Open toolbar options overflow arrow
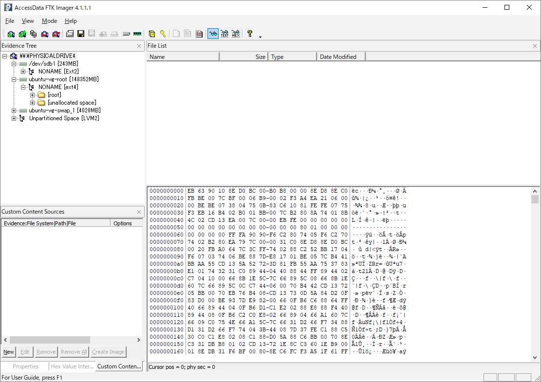Screen dimensions: 541x382 tap(260, 37)
